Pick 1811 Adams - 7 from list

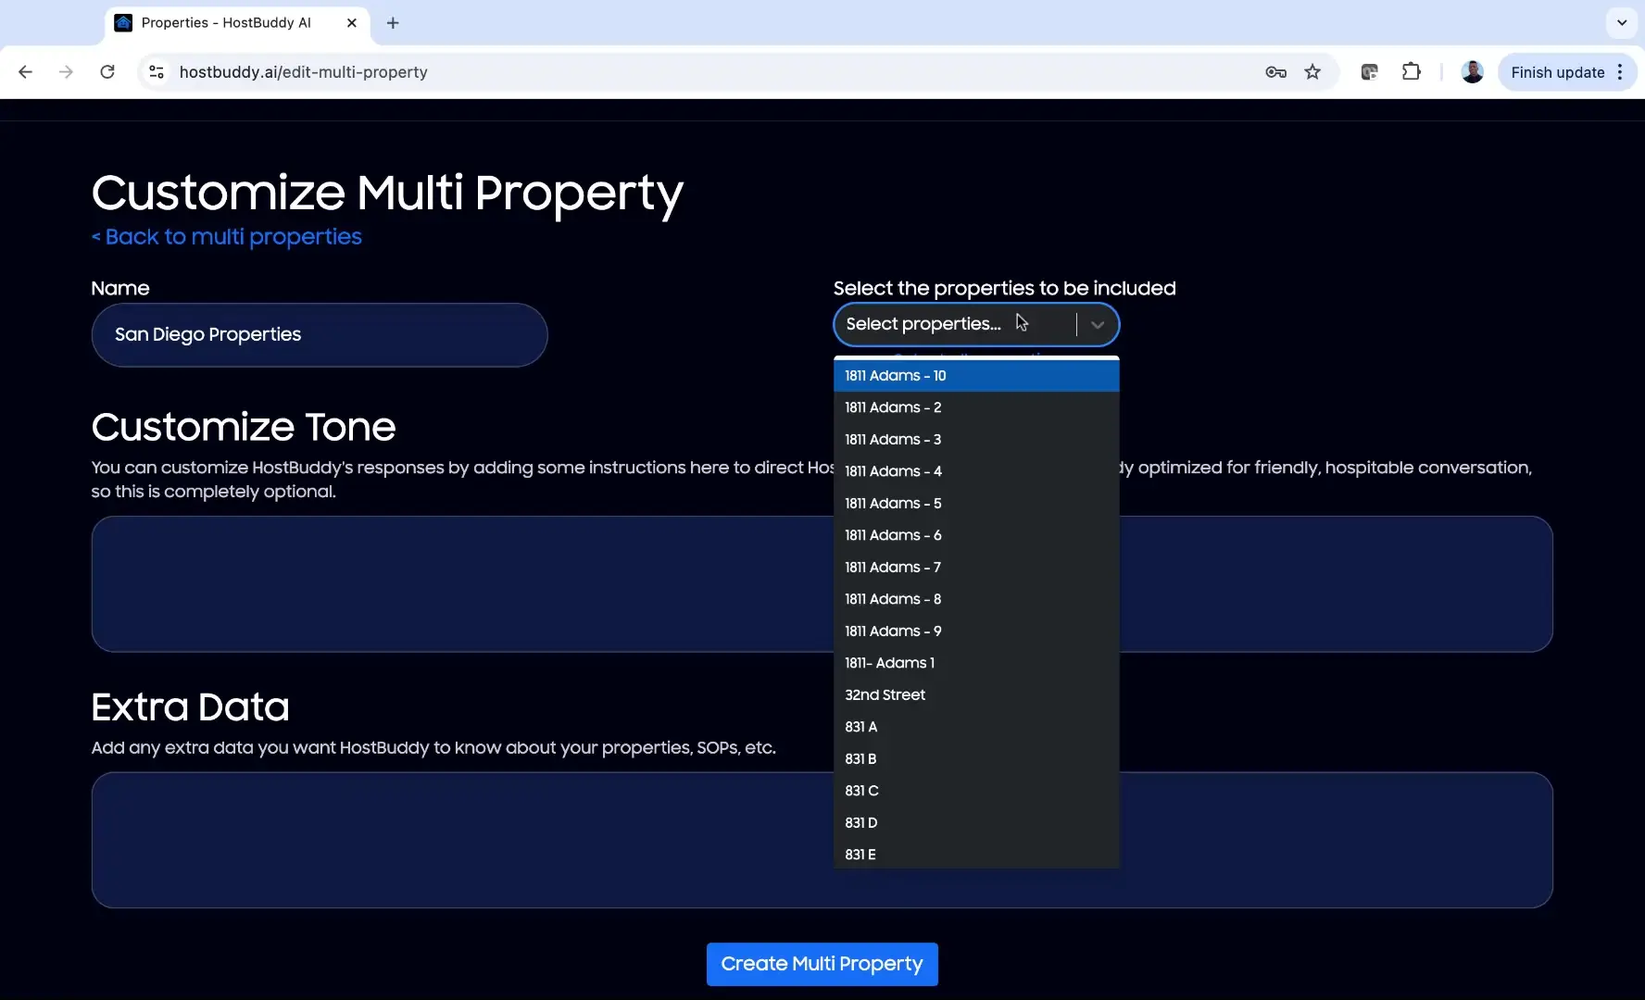976,568
